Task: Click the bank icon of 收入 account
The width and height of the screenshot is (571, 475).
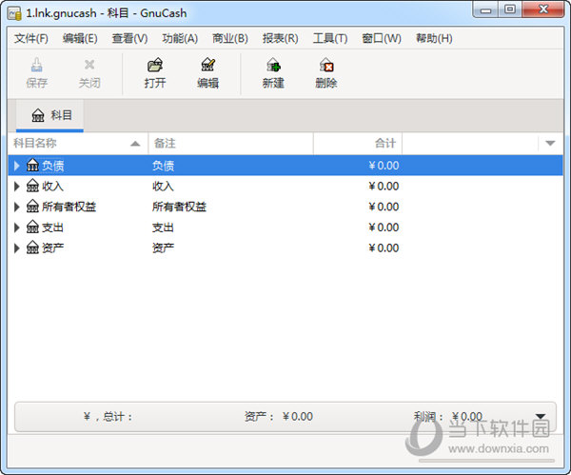Action: point(32,187)
